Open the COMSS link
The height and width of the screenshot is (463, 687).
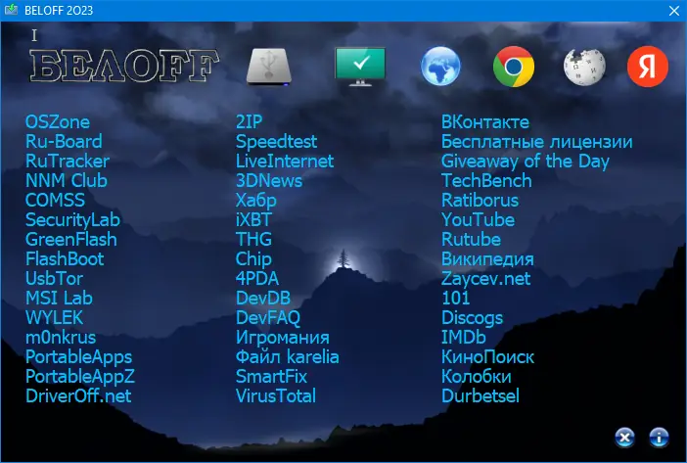pyautogui.click(x=55, y=201)
